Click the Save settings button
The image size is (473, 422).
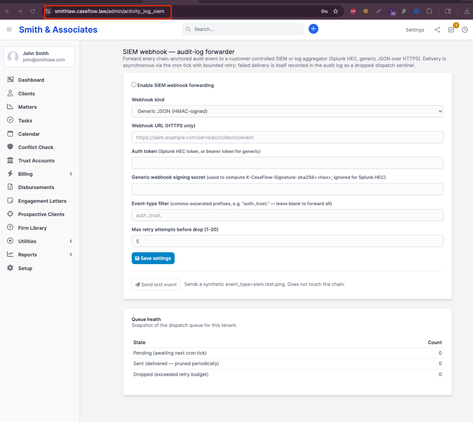coord(153,258)
